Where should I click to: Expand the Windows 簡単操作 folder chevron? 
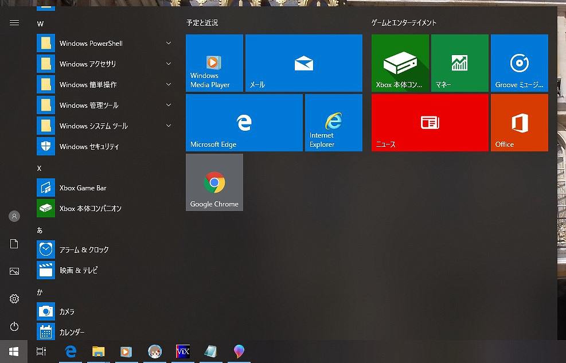169,84
